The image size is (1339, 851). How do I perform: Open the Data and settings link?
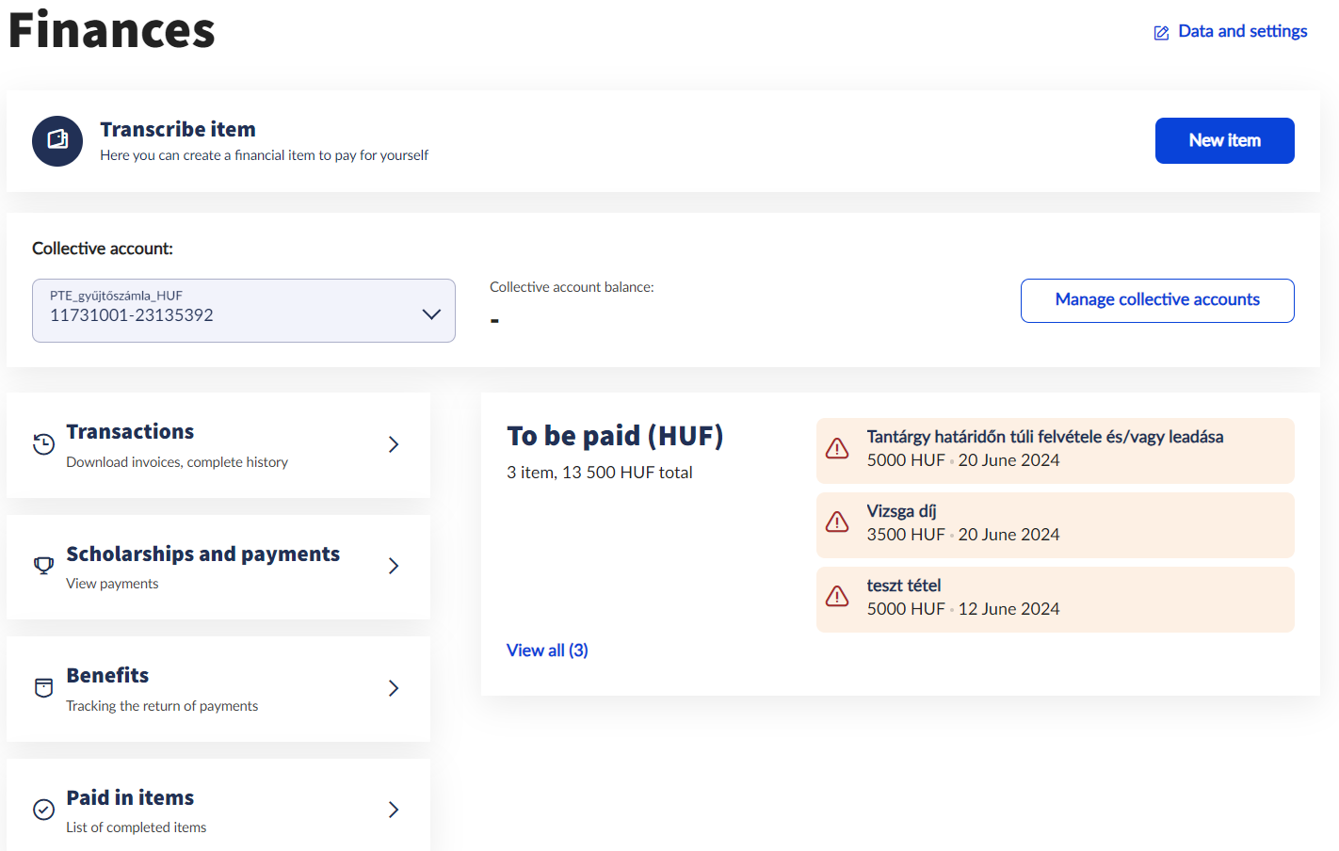1241,31
